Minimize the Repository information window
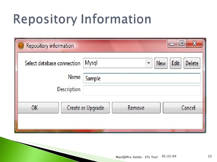Image resolution: width=217 pixels, height=162 pixels. [172, 44]
